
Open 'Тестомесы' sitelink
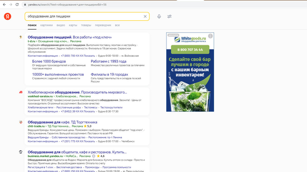point(91,108)
